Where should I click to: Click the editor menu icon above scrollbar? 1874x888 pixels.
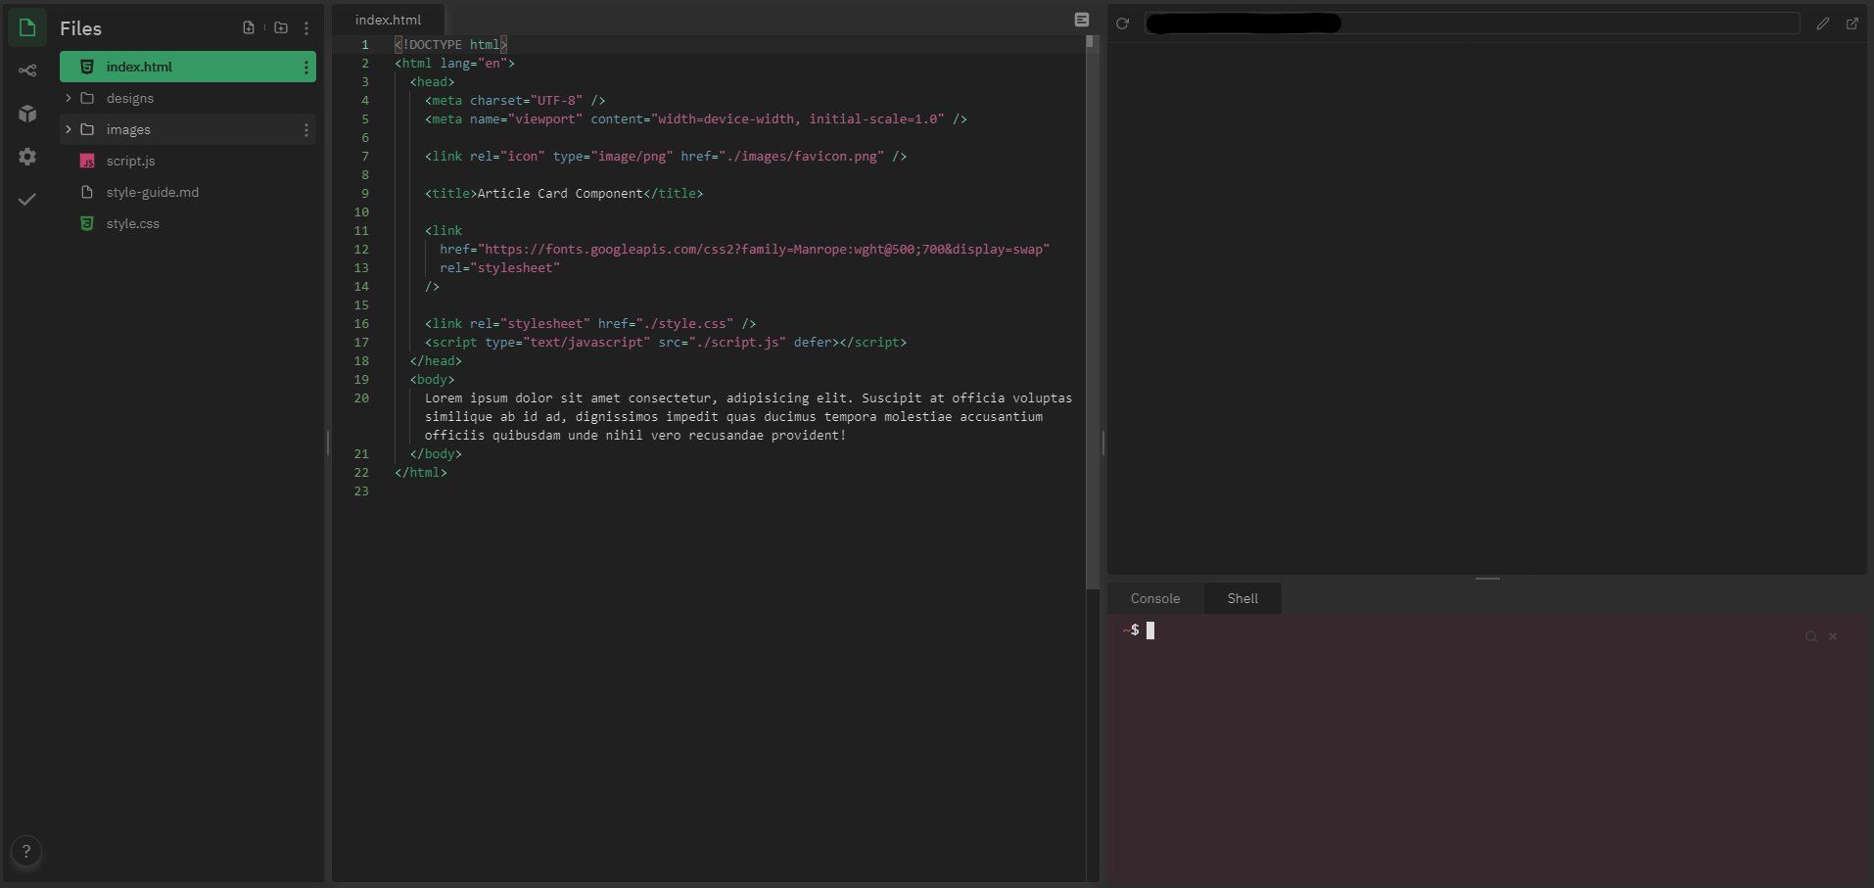click(1082, 20)
